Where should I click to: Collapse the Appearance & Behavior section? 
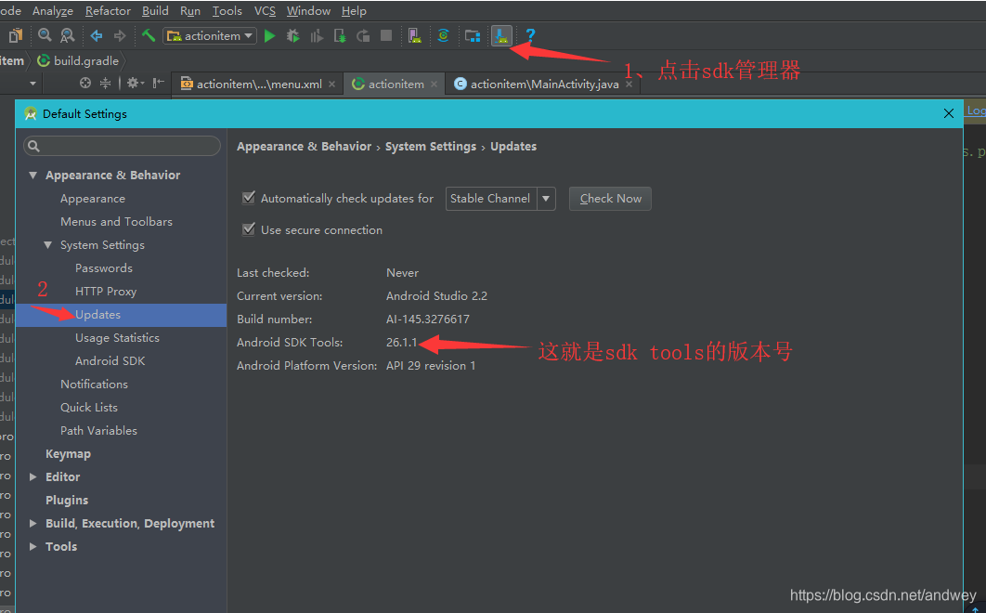pos(32,176)
